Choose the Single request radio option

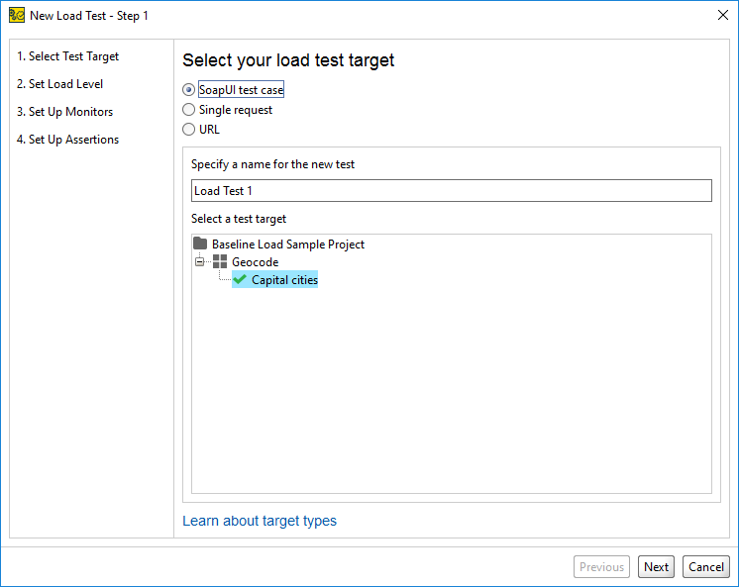tap(188, 110)
